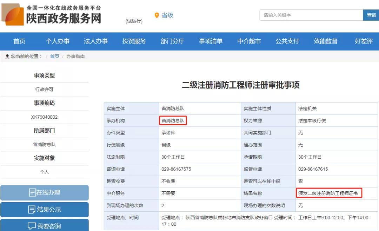379x231 pixels.
Task: Click the list icon on 结果公示
Action: pos(32,210)
